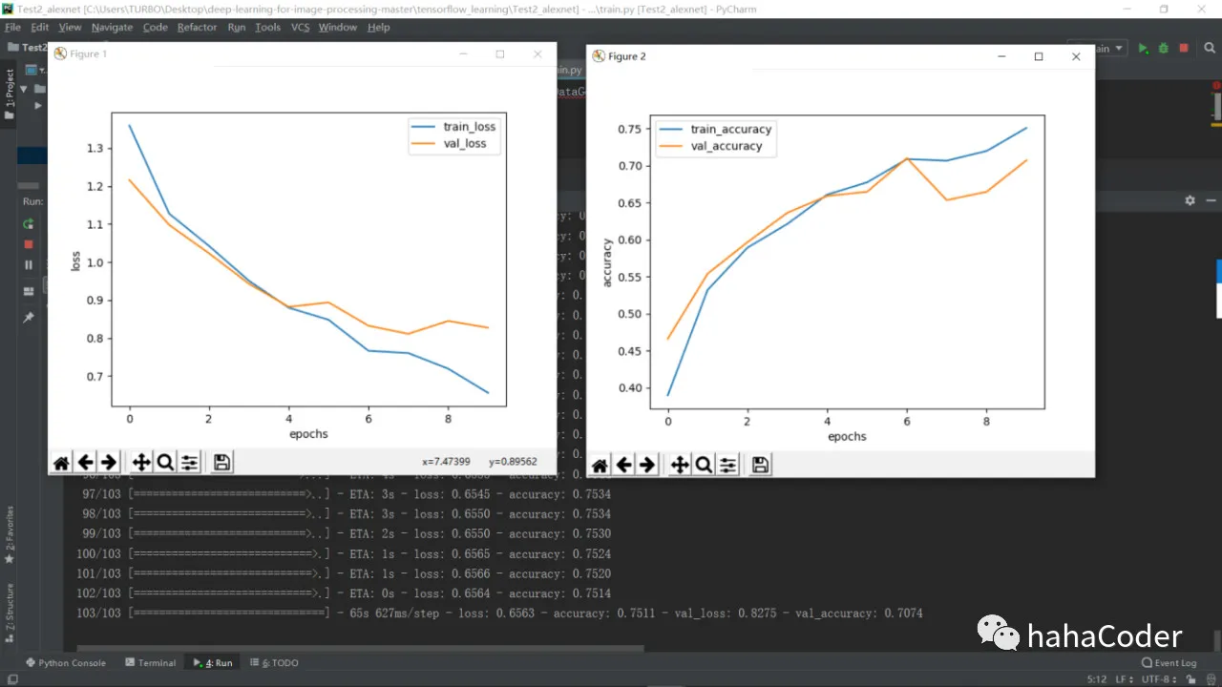Viewport: 1222px width, 687px height.
Task: Open the 6: TODO tool window
Action: point(275,662)
